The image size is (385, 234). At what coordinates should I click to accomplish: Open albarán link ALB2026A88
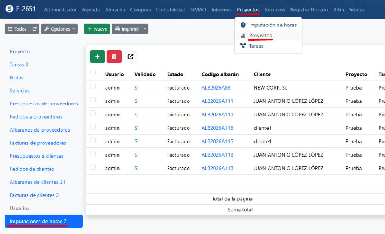tap(216, 88)
